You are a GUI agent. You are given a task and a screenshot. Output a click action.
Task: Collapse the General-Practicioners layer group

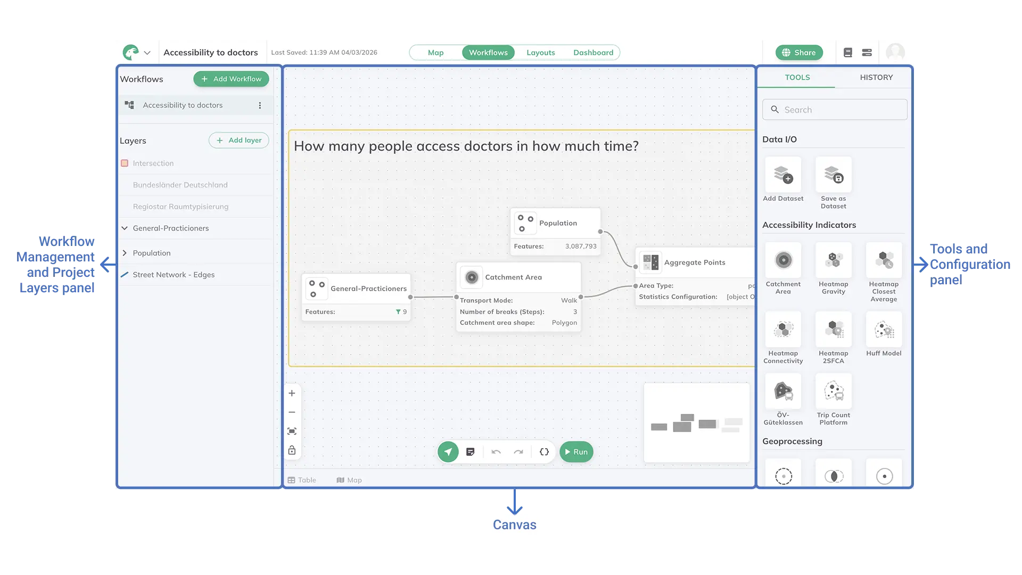click(x=125, y=228)
